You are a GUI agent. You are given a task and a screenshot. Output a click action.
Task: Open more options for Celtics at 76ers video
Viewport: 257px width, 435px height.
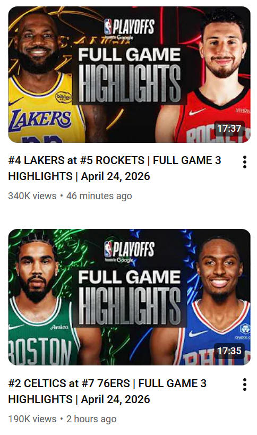tap(245, 385)
